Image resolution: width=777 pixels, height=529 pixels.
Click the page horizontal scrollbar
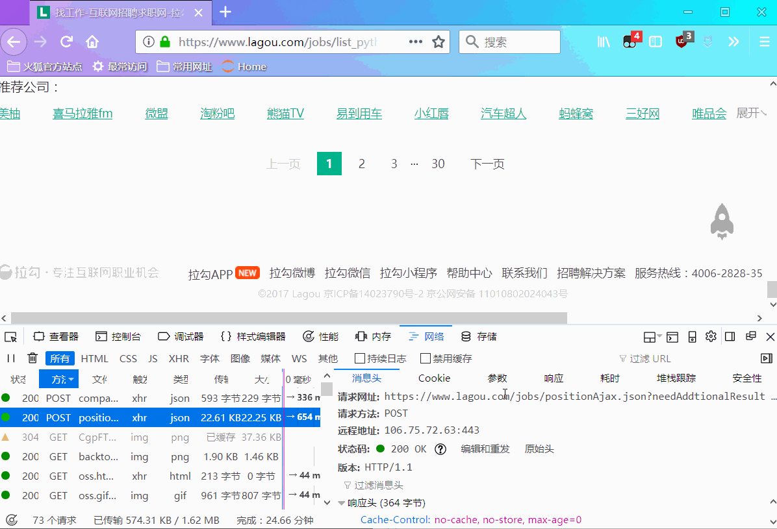289,318
